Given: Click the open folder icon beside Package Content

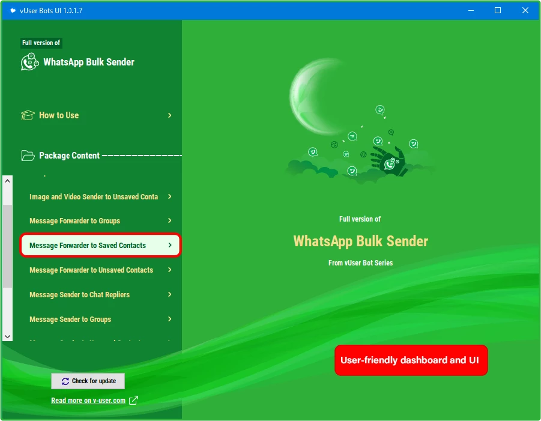Looking at the screenshot, I should pyautogui.click(x=28, y=156).
